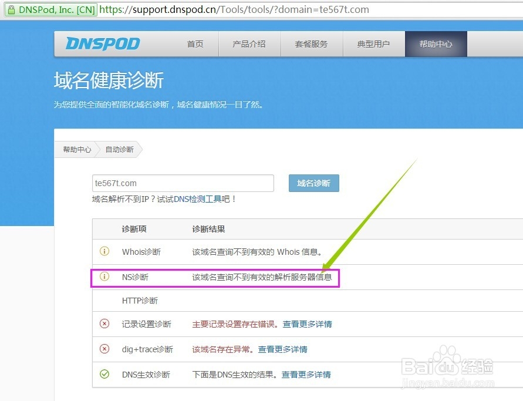Click the 记录设置诊断 row label
The width and height of the screenshot is (523, 401).
[146, 324]
